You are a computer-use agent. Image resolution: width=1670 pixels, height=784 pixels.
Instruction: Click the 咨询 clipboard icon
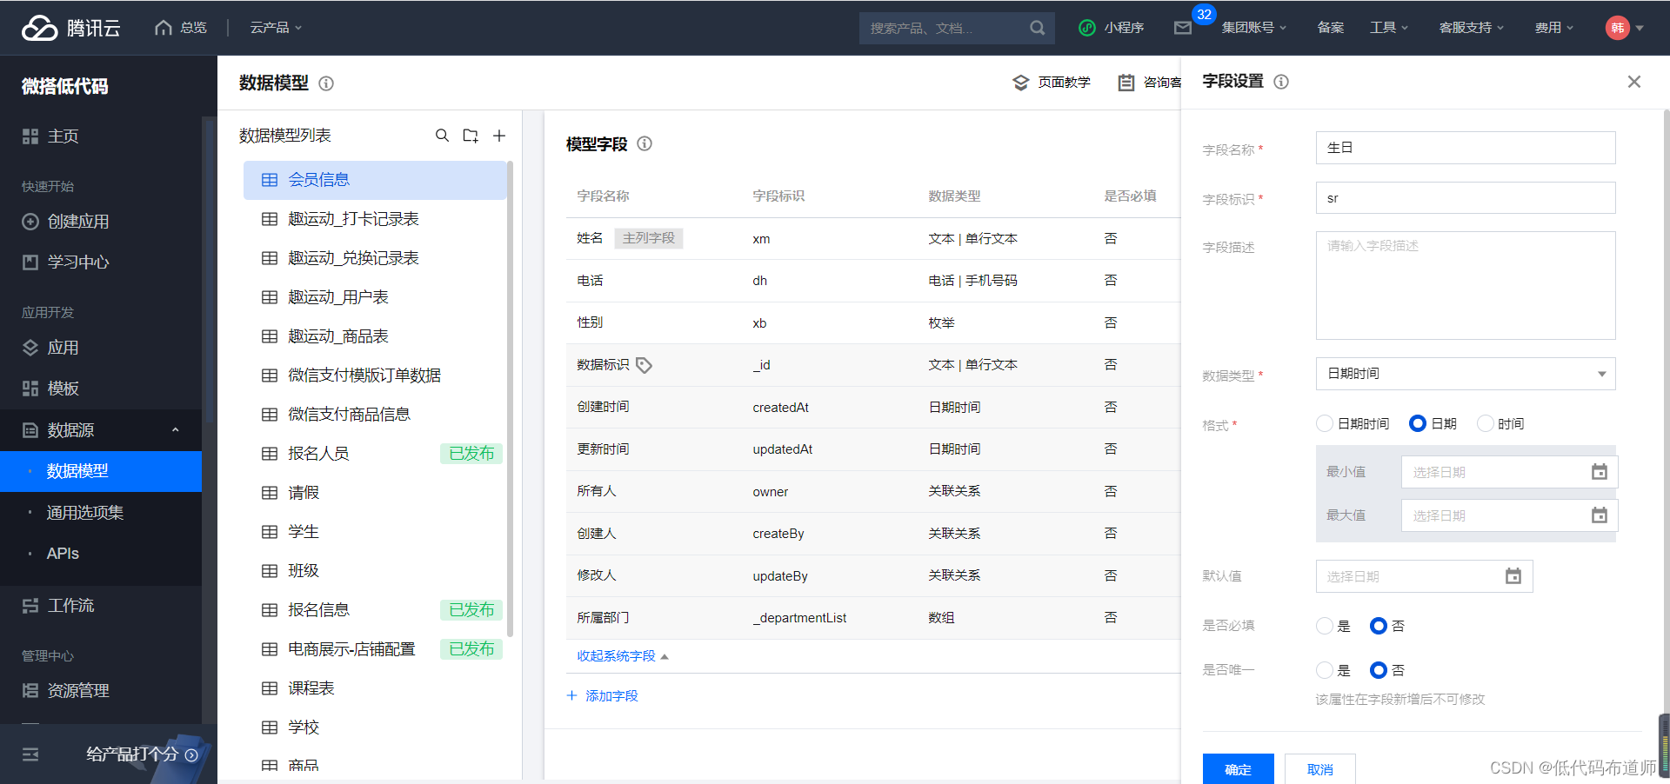pos(1126,83)
